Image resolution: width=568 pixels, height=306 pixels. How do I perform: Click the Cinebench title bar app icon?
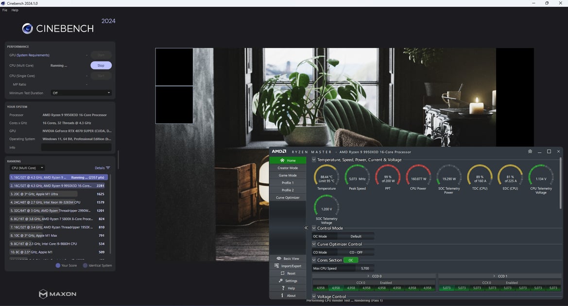point(3,3)
